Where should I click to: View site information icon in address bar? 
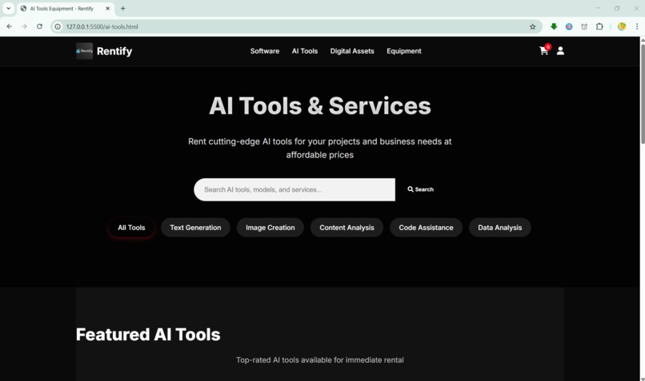pyautogui.click(x=58, y=26)
